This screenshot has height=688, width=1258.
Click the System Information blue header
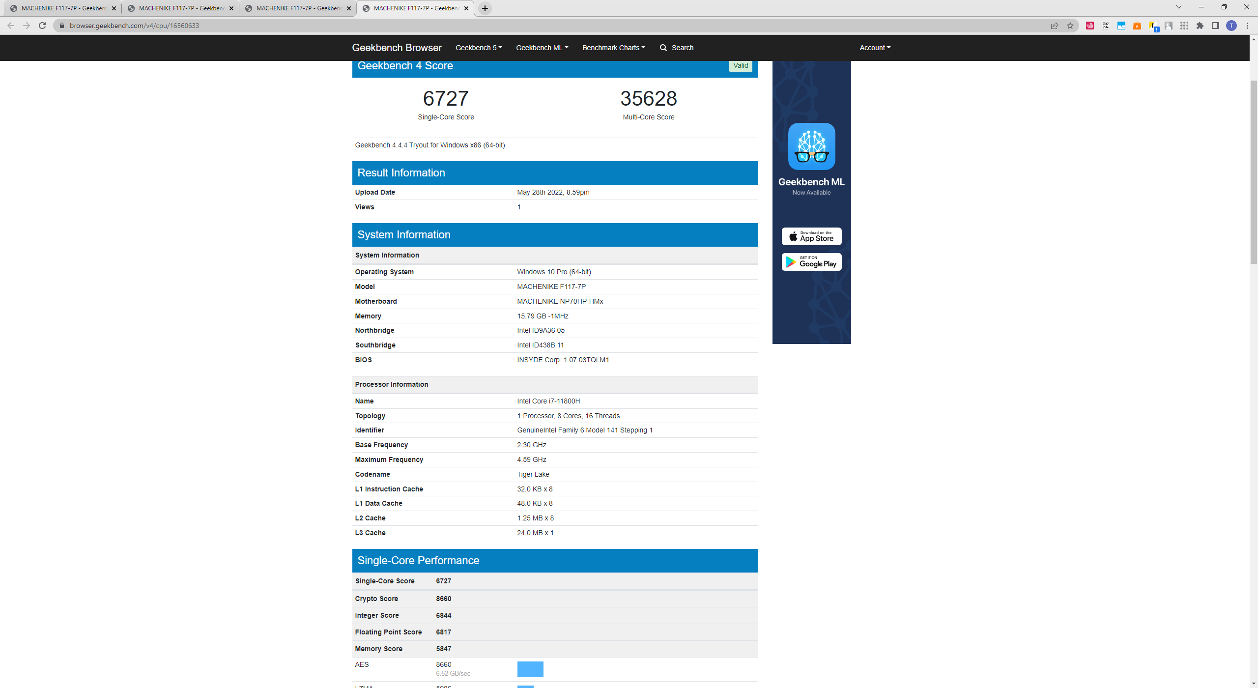555,235
